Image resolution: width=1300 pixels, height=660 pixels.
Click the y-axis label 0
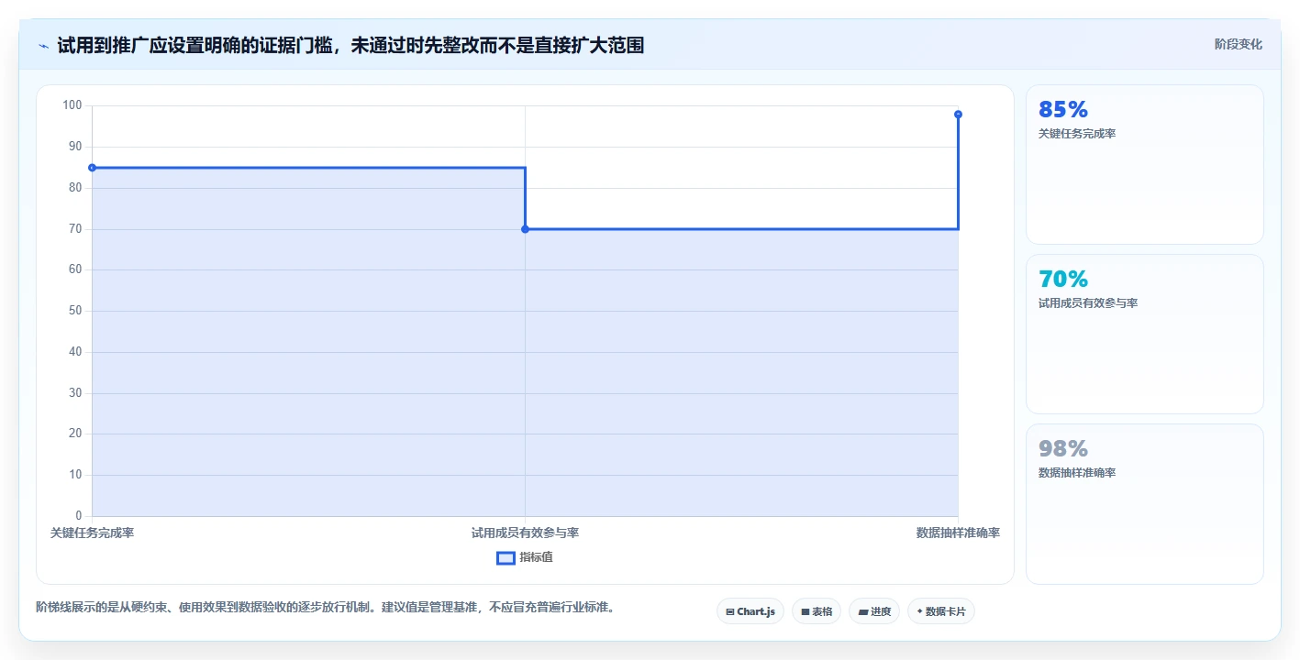(x=79, y=516)
